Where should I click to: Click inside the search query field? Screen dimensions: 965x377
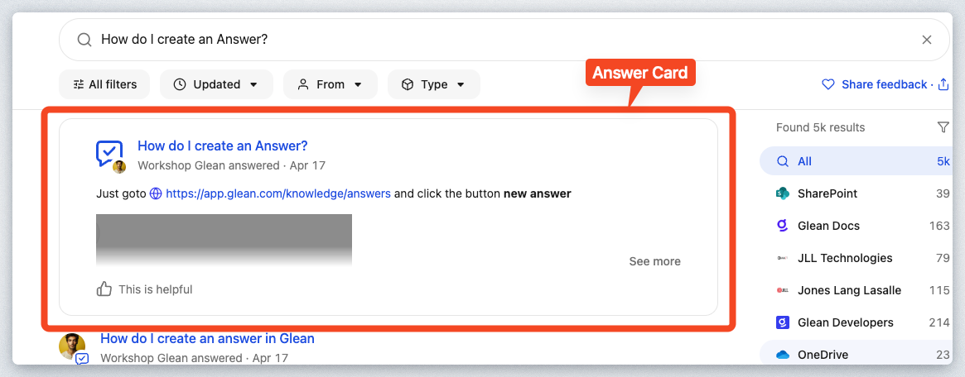(497, 40)
